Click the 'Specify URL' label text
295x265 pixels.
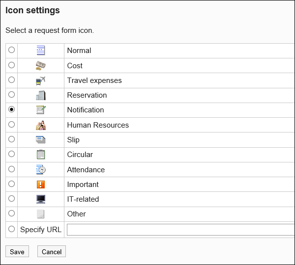(41, 230)
